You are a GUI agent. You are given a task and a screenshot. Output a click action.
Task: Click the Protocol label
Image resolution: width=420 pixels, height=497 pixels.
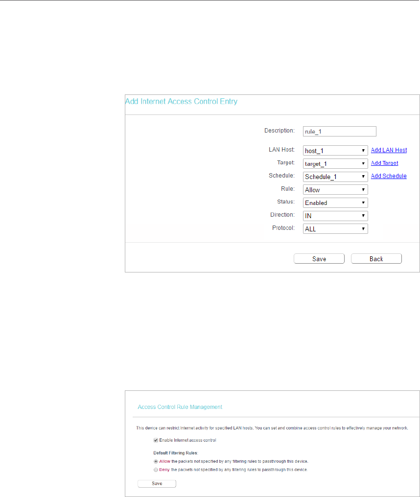(283, 228)
